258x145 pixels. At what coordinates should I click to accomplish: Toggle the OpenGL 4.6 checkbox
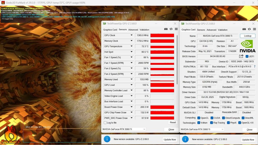click(x=240, y=123)
